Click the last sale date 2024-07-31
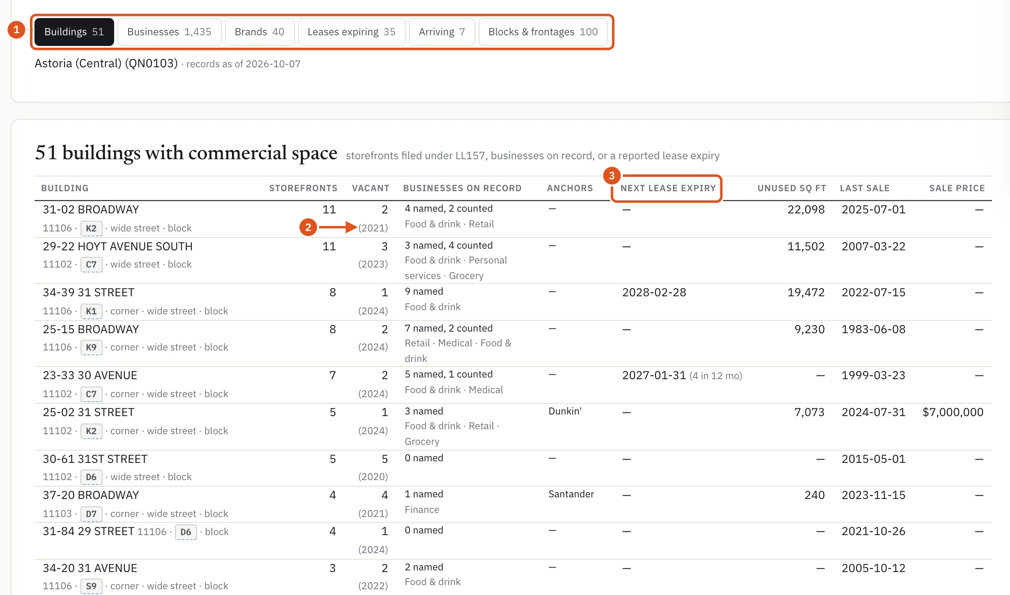The height and width of the screenshot is (595, 1010). click(873, 412)
